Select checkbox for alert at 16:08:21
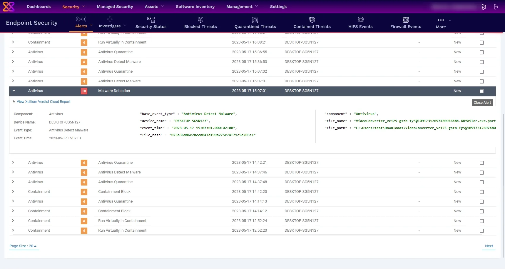 point(481,43)
